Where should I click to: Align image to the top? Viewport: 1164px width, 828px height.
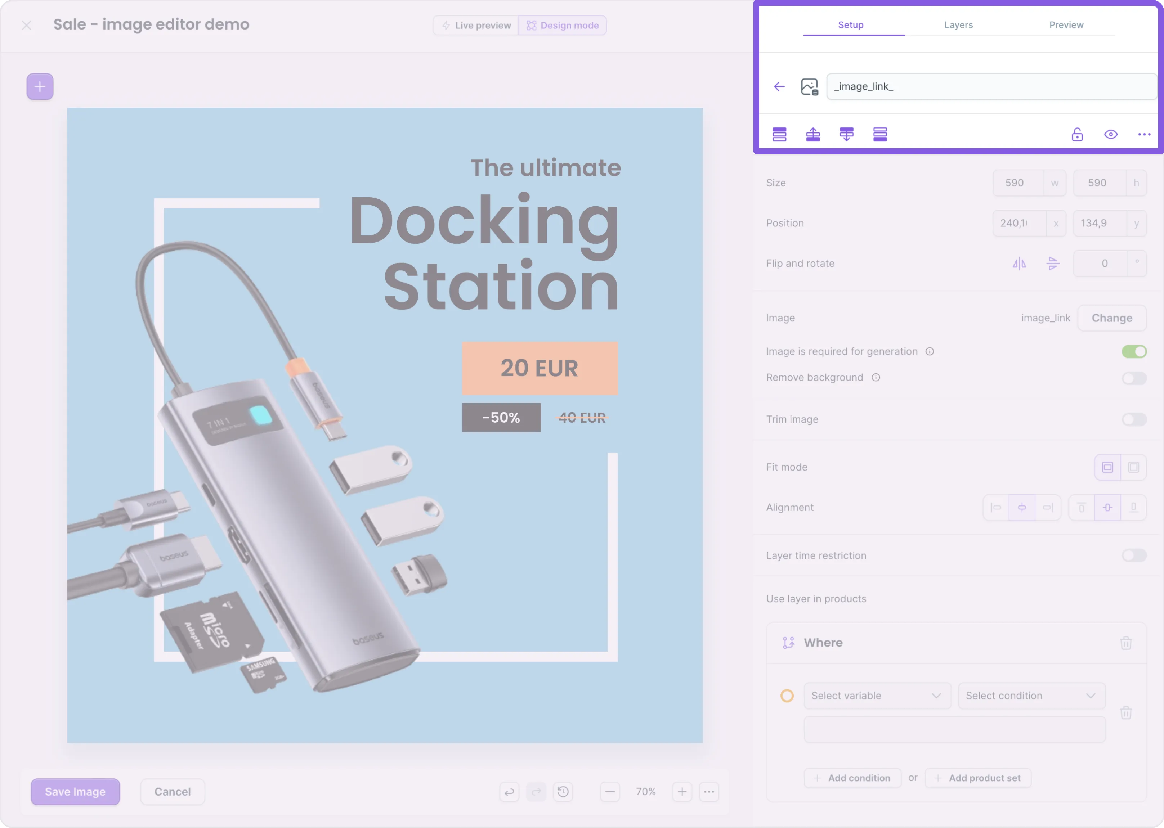[x=1082, y=508]
